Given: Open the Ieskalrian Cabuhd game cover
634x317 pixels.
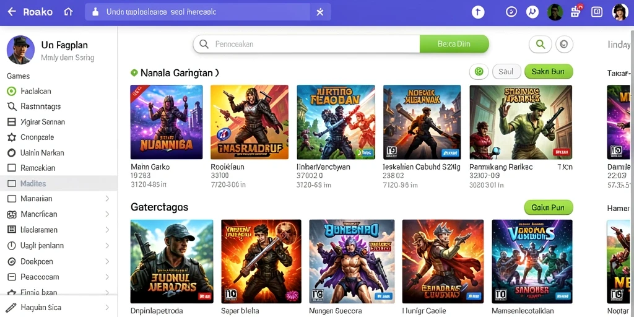Looking at the screenshot, I should click(x=422, y=122).
